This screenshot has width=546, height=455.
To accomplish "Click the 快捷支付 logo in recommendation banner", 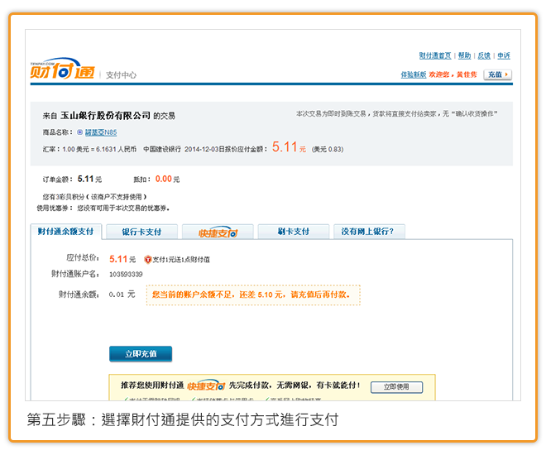I will coord(206,386).
